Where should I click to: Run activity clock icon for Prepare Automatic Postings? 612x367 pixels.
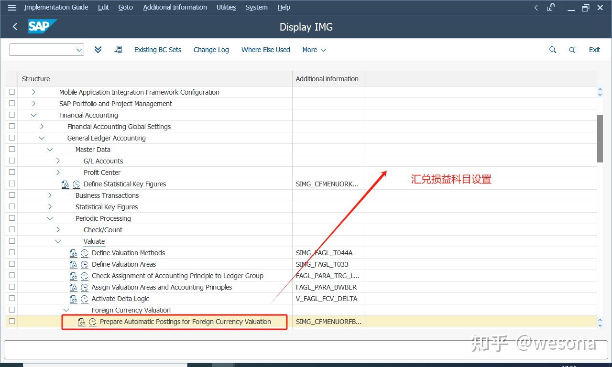pyautogui.click(x=93, y=322)
